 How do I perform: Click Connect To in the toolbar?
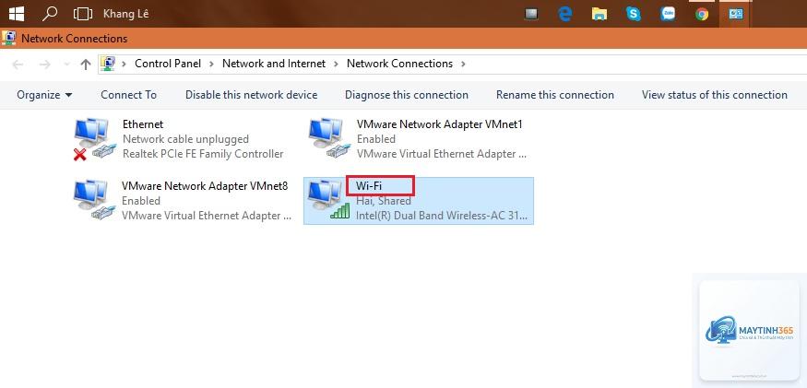tap(129, 95)
